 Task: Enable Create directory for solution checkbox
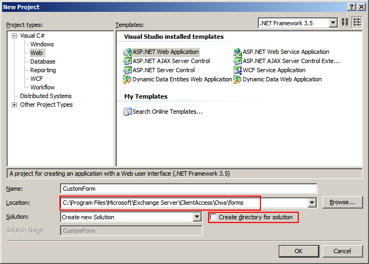pos(213,217)
